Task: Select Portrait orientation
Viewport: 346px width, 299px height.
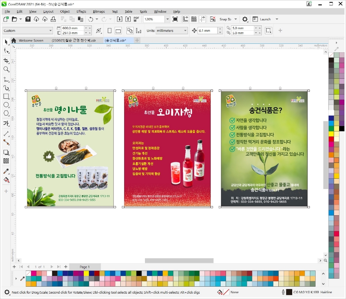Action: [x=110, y=31]
